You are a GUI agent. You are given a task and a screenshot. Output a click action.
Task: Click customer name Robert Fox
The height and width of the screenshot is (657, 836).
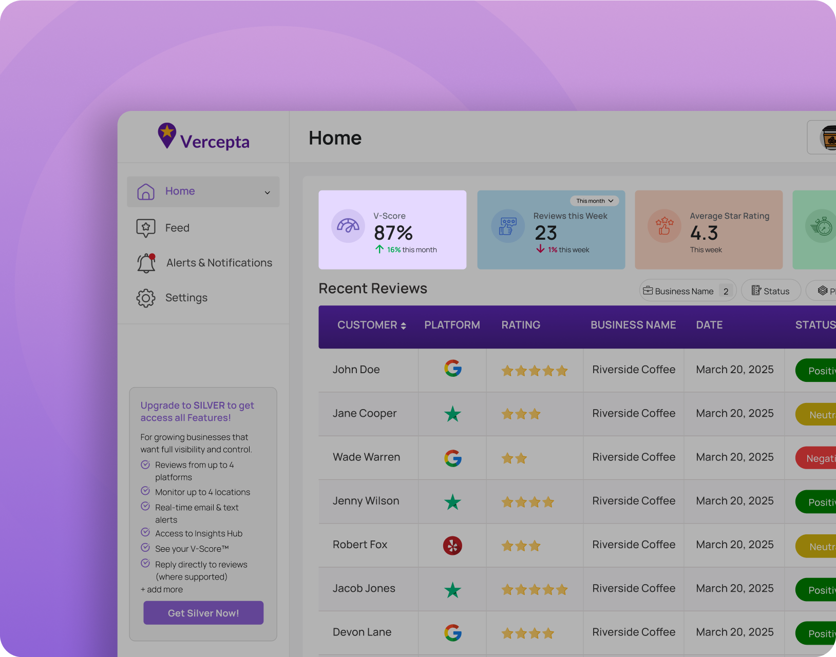pos(359,545)
